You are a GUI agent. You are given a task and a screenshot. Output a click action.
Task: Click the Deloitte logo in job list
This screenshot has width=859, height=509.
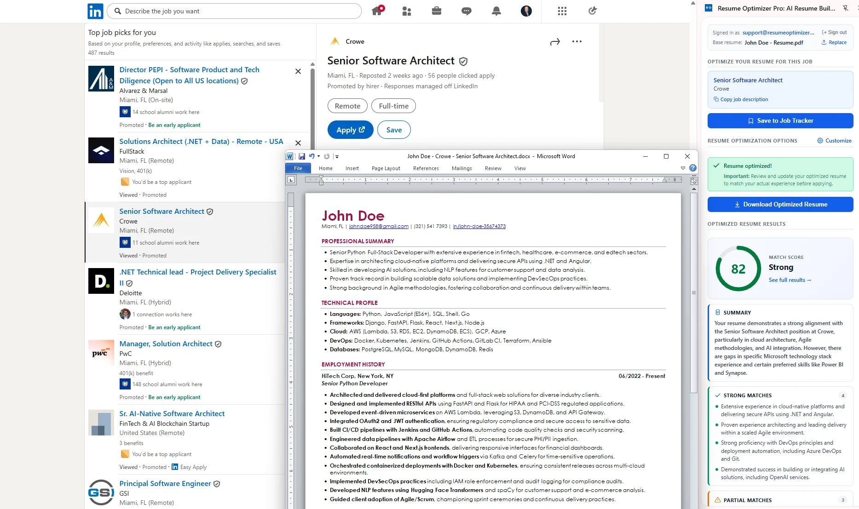point(101,281)
